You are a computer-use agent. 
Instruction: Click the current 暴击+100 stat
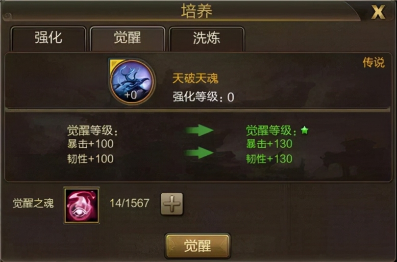[x=90, y=144]
